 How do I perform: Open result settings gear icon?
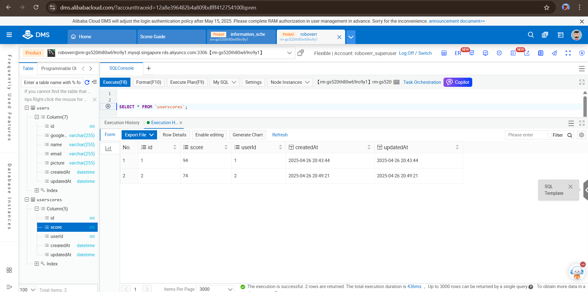(x=582, y=135)
